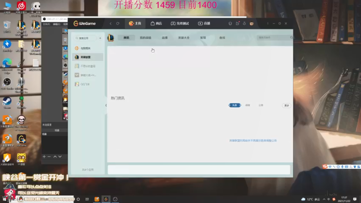The width and height of the screenshot is (361, 203).
Task: Open the 文件 menu in OBS
Action: (x=46, y=24)
